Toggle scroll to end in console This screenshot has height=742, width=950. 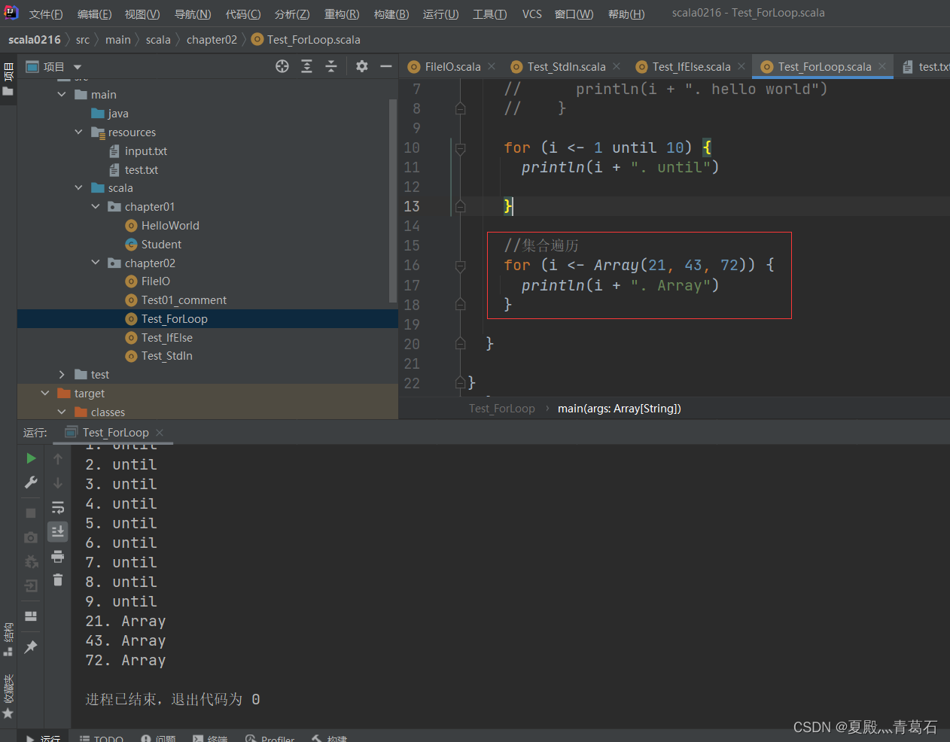pyautogui.click(x=58, y=532)
